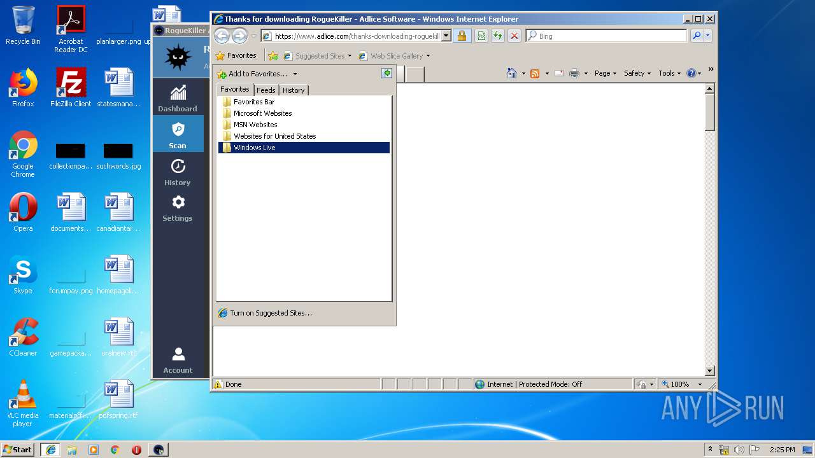The height and width of the screenshot is (458, 815).
Task: Open RogueKiller Dashboard section
Action: pos(178,98)
